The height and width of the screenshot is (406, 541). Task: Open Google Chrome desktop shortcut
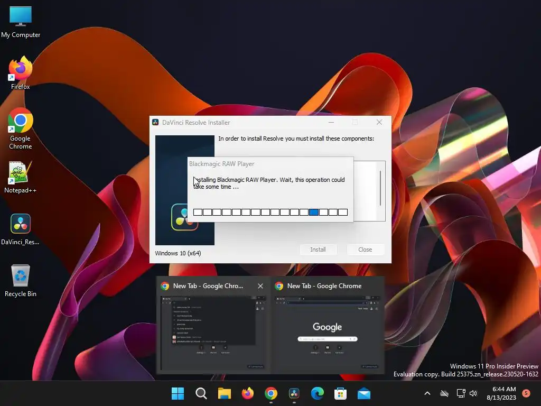[21, 128]
